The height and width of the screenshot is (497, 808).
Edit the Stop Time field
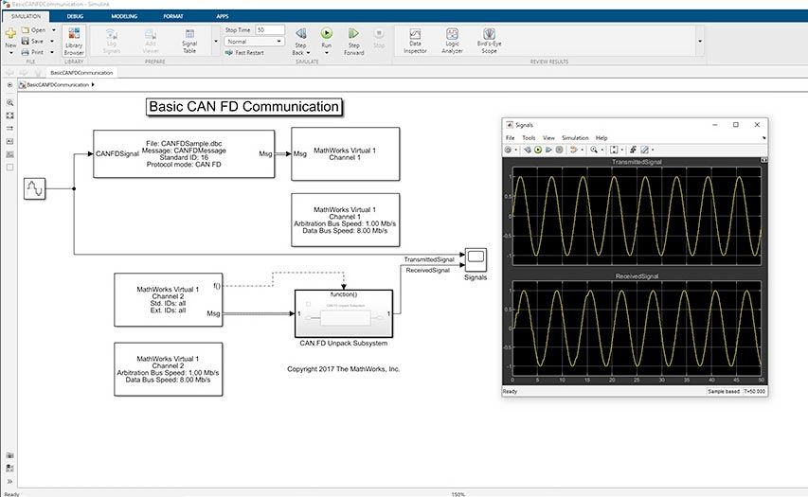[x=269, y=30]
